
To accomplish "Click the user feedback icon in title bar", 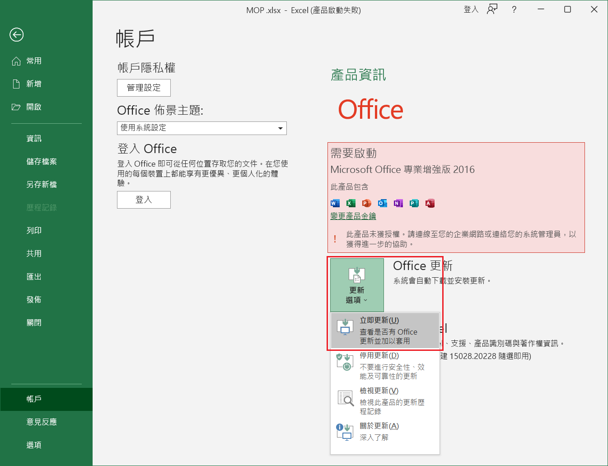I will [492, 9].
